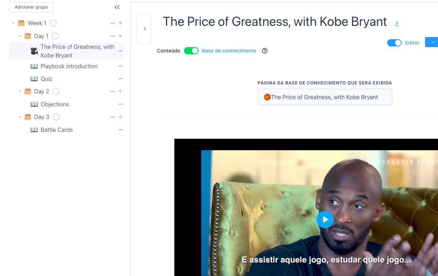Open the Week 1 options ellipsis menu
This screenshot has width=438, height=276.
click(x=113, y=23)
